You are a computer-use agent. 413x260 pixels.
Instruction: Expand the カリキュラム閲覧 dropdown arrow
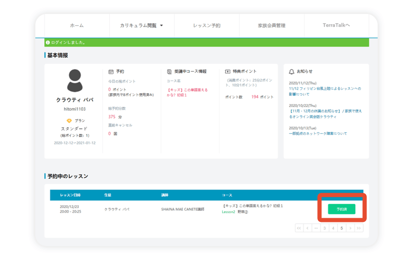pyautogui.click(x=161, y=26)
